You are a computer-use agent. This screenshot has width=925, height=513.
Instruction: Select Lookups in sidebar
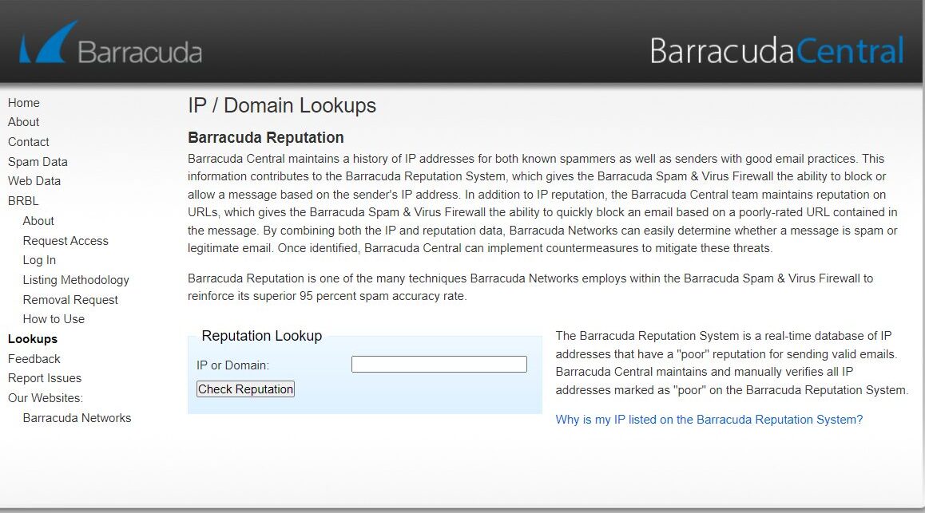pos(33,339)
